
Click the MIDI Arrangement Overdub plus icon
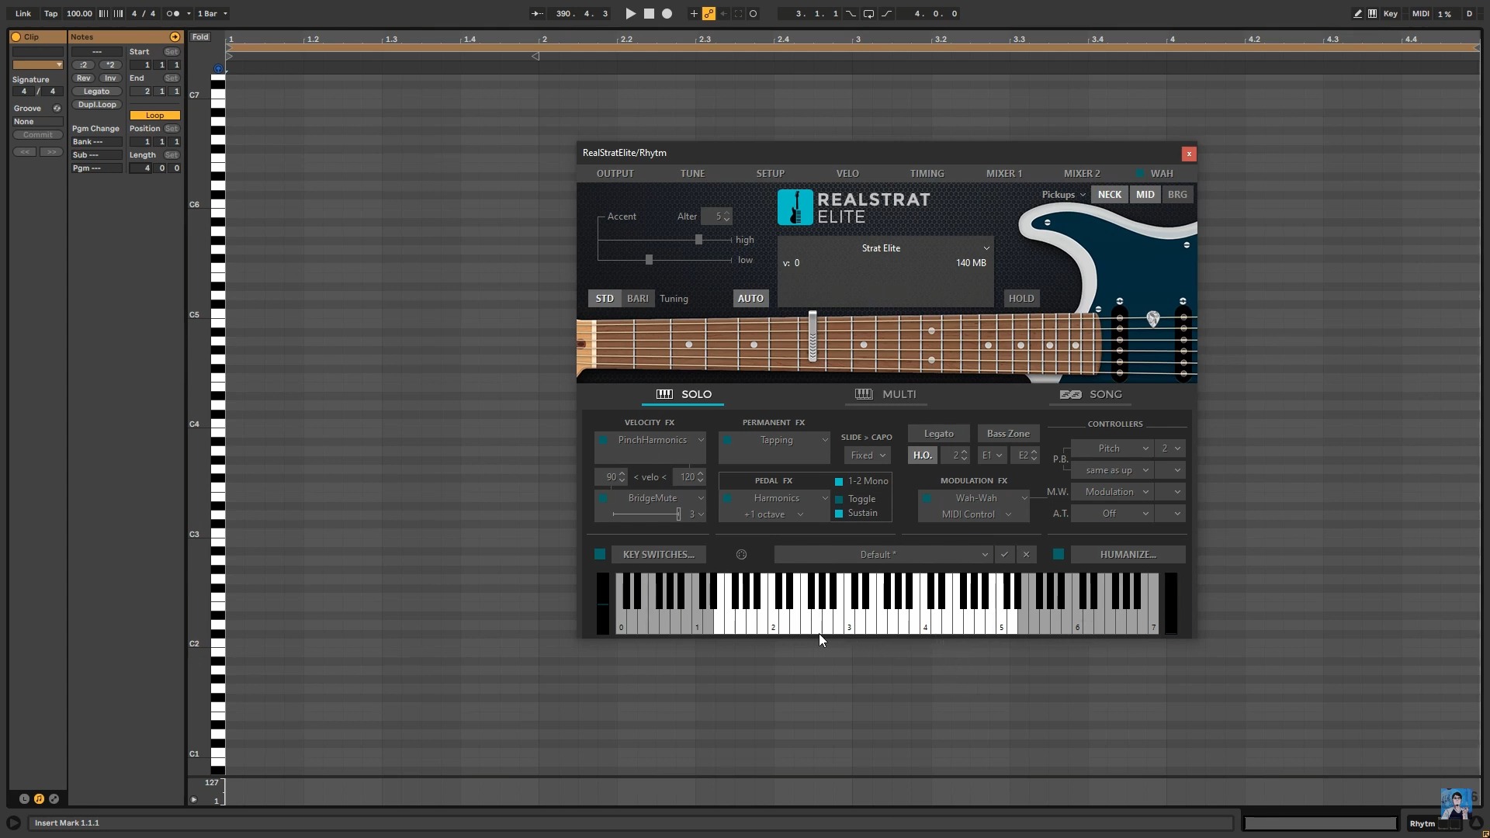point(694,13)
